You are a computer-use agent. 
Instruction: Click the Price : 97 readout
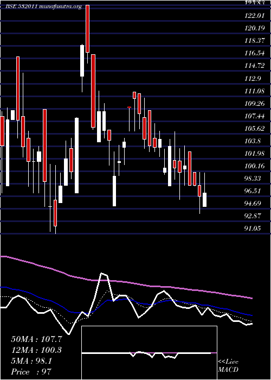tap(31, 372)
